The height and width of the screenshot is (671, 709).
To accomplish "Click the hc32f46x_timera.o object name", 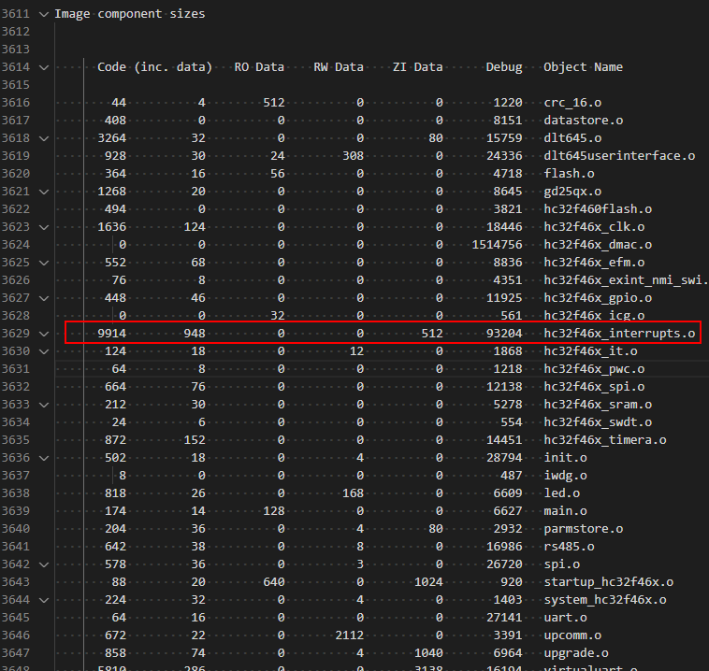I will (605, 439).
